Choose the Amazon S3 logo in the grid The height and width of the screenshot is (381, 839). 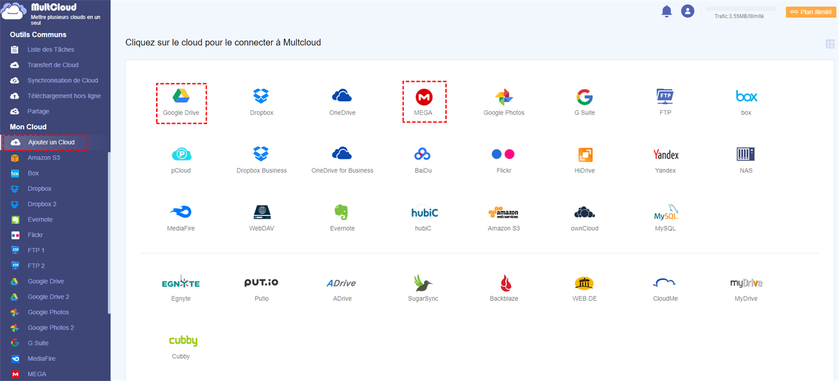point(504,213)
